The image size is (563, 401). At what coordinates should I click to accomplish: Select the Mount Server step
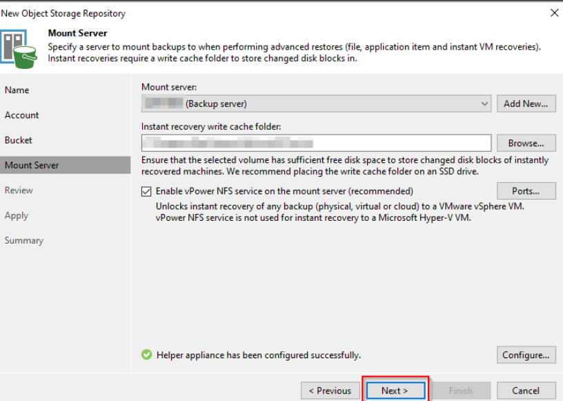click(x=32, y=166)
